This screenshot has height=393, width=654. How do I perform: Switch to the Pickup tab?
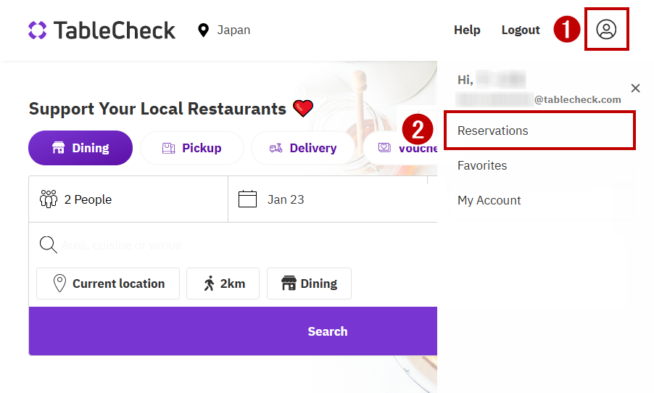[191, 148]
